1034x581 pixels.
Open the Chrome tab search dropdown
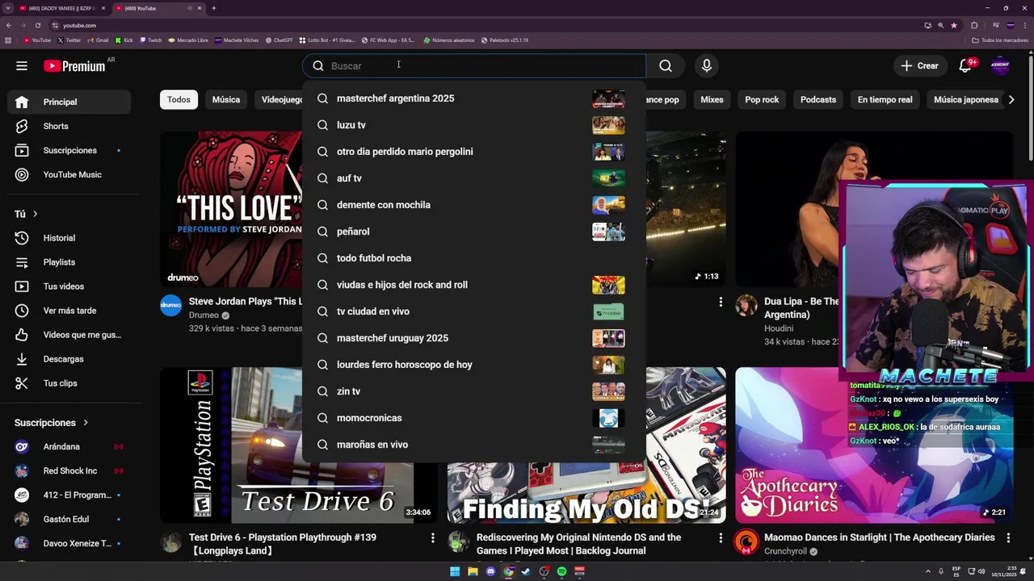8,8
